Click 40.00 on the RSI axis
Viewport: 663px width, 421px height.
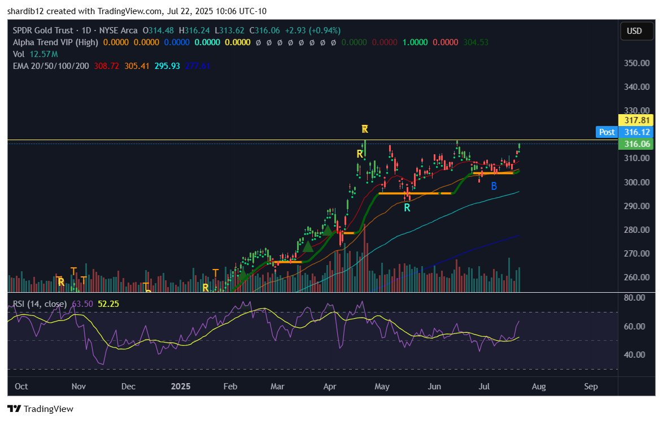point(635,354)
